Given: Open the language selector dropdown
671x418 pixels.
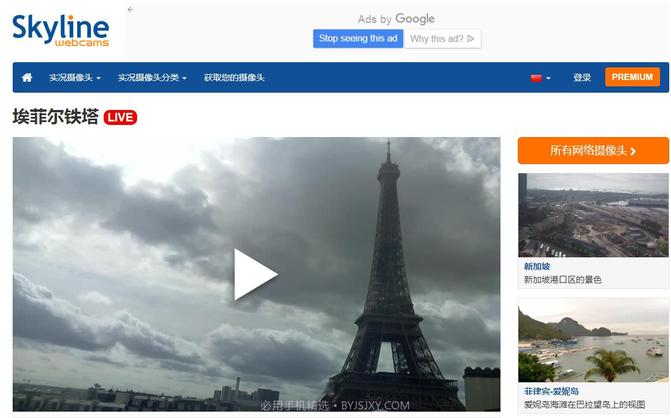Looking at the screenshot, I should pos(540,77).
